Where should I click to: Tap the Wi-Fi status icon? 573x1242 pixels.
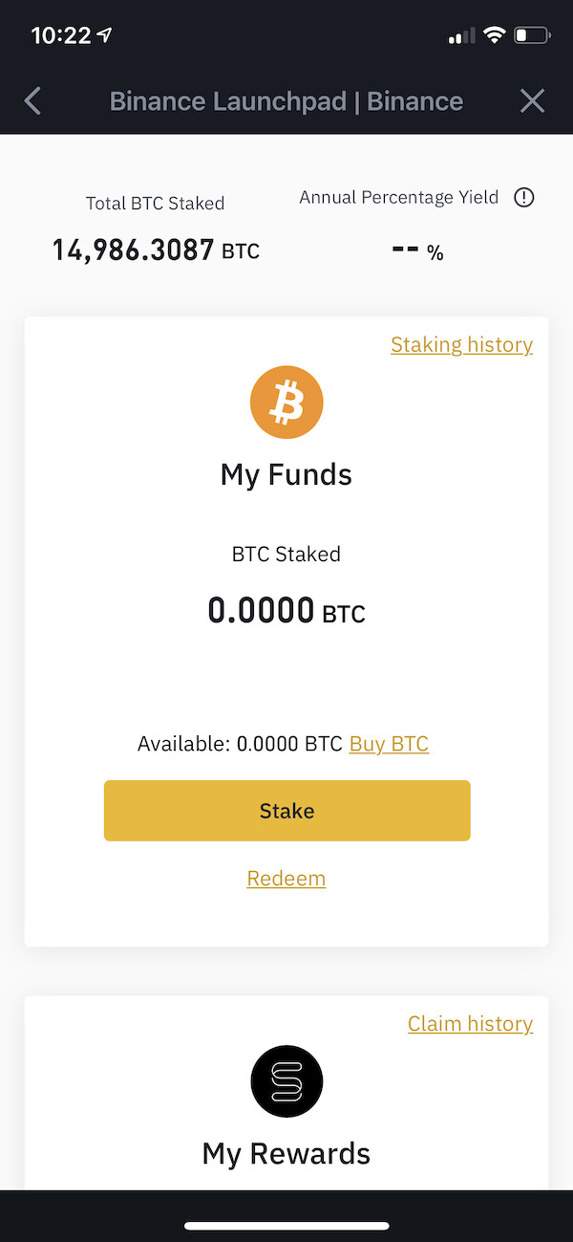[x=494, y=36]
